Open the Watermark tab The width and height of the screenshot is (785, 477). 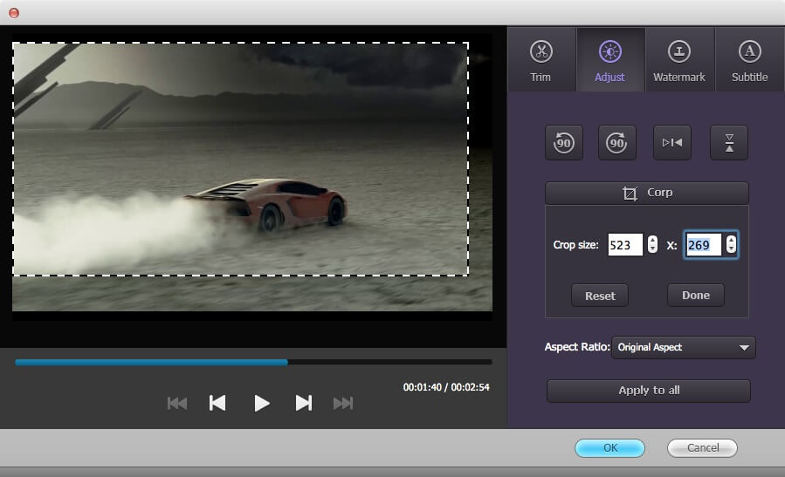(x=679, y=59)
